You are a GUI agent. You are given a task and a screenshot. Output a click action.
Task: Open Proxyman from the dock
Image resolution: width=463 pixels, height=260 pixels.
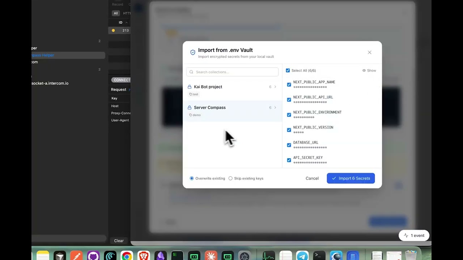click(336, 256)
